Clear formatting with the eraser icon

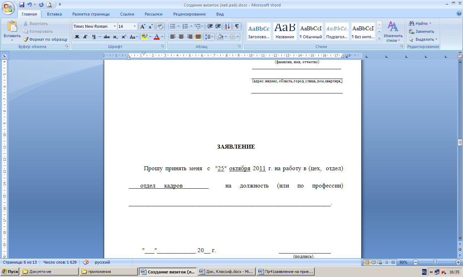[x=161, y=26]
